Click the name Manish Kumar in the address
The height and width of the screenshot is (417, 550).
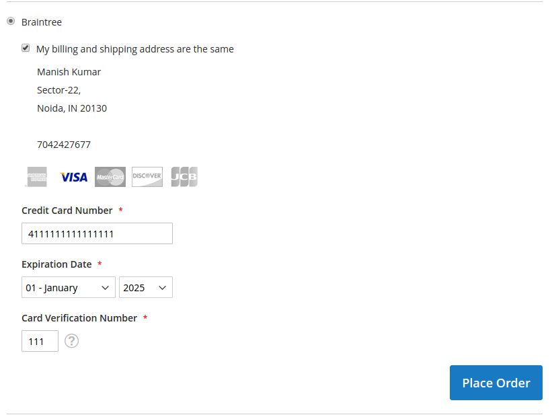pyautogui.click(x=69, y=72)
